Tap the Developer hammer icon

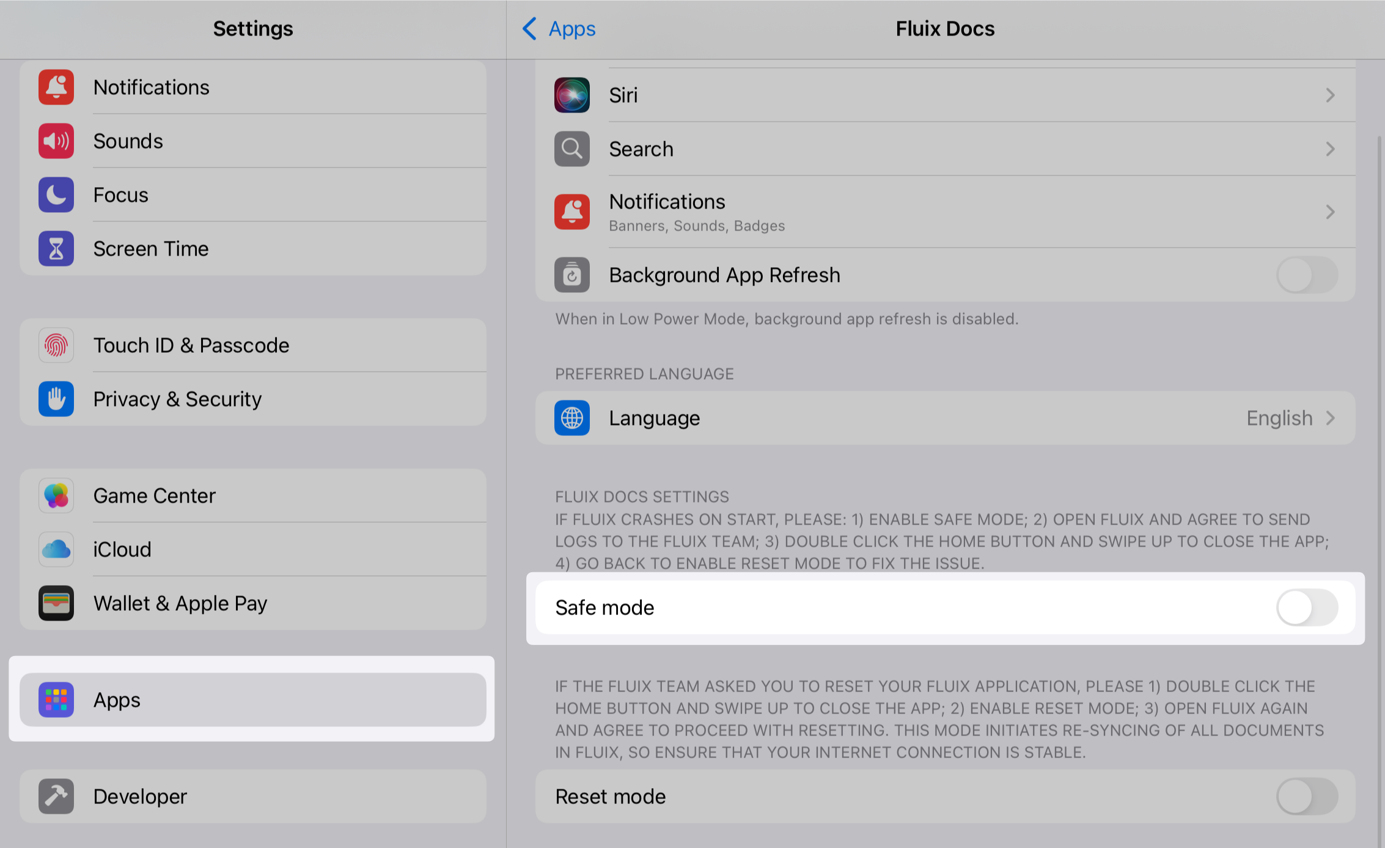coord(56,797)
